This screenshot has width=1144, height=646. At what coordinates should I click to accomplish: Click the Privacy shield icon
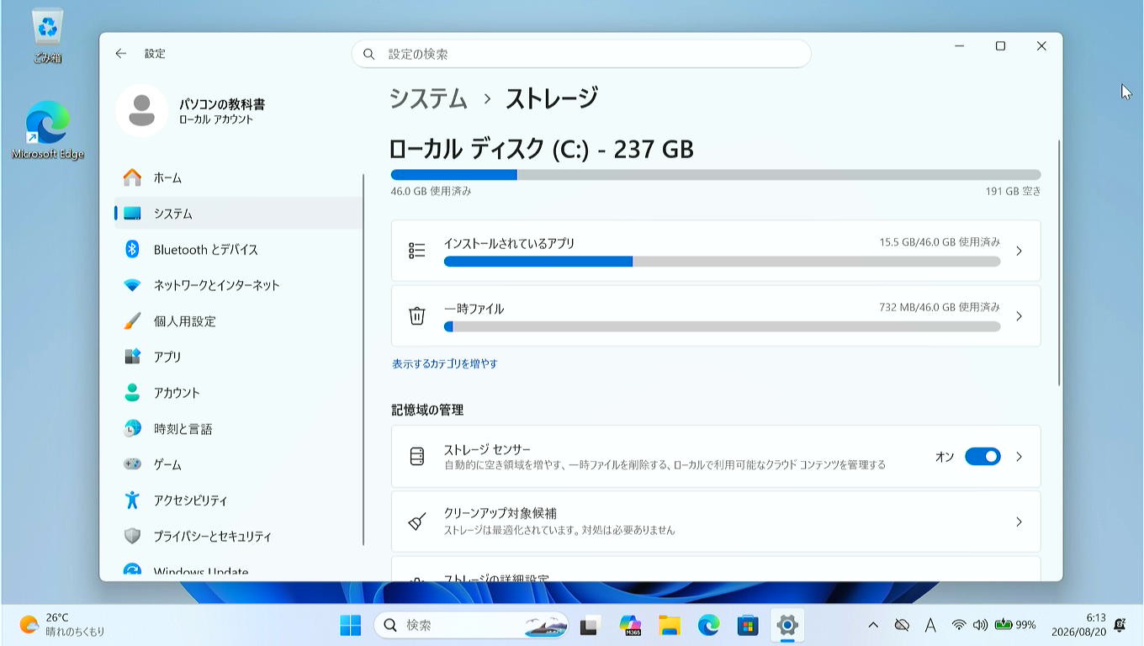[x=132, y=536]
